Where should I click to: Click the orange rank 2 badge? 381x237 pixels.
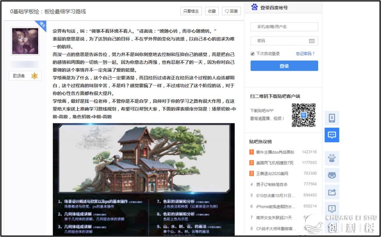click(252, 163)
